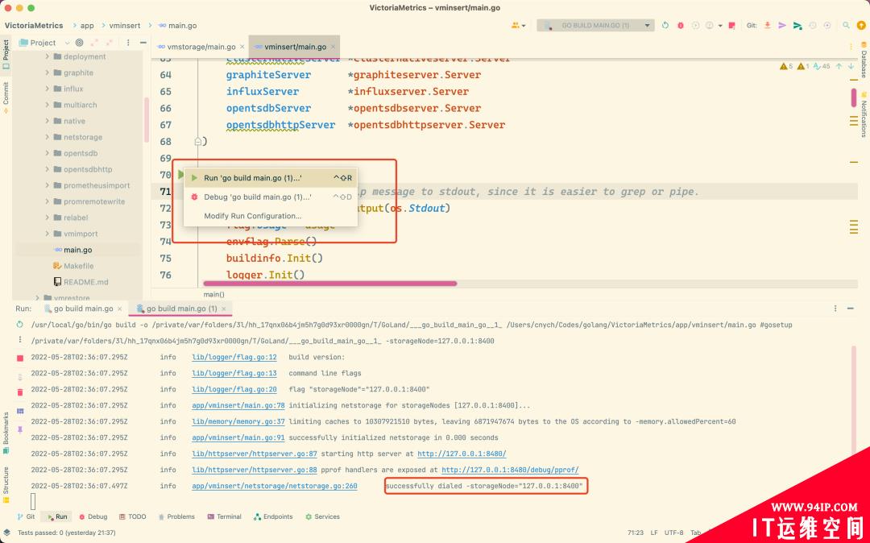Screen dimensions: 870x543
Task: Switch to 'go build main.go' run tab
Action: coord(83,309)
